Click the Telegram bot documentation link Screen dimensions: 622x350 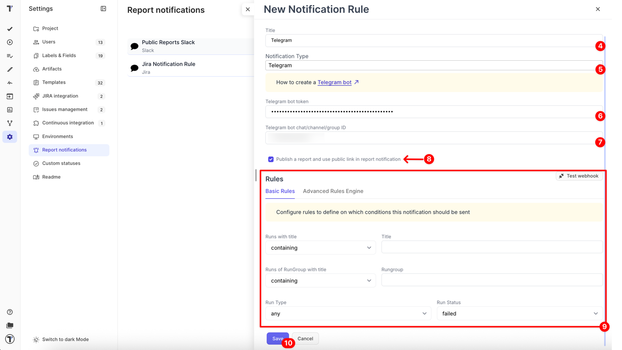click(334, 82)
